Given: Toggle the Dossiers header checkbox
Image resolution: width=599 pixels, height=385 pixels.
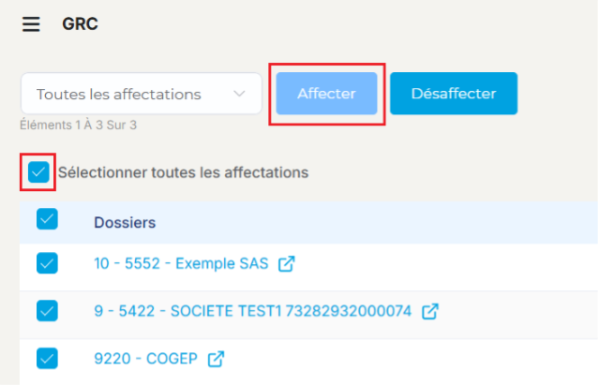Looking at the screenshot, I should (x=47, y=219).
